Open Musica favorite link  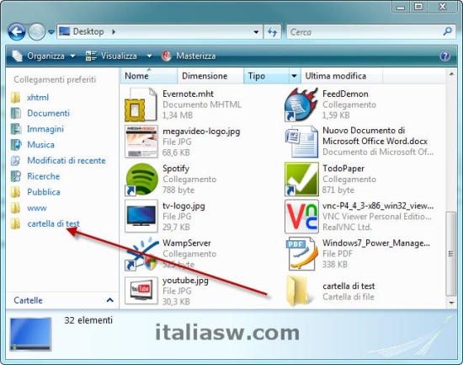(x=40, y=145)
